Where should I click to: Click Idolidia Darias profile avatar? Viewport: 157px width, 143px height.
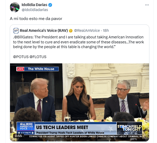tap(15, 7)
